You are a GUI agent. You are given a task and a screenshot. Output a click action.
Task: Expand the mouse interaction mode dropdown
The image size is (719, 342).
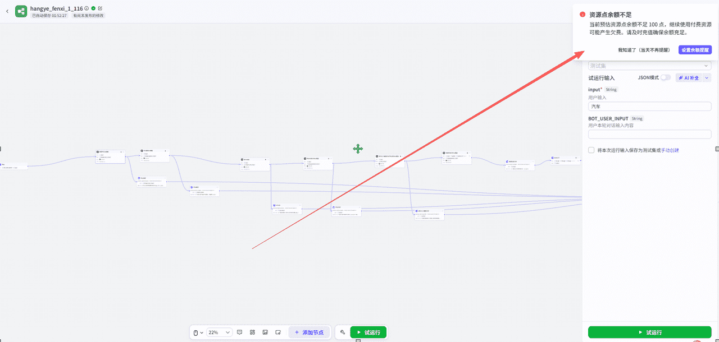click(198, 332)
